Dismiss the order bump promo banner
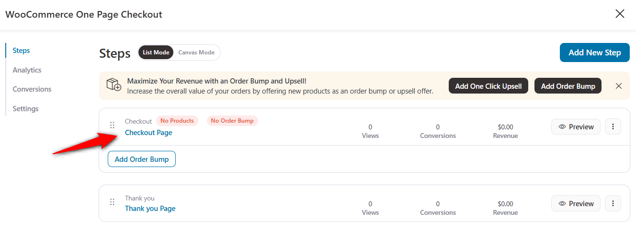 click(x=619, y=86)
